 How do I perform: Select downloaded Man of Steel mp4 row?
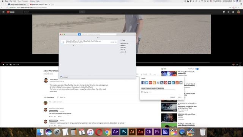(89, 42)
